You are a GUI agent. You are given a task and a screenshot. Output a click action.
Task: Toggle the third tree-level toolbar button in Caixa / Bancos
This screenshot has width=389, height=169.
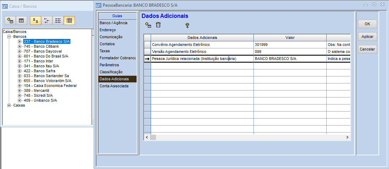tap(58, 20)
